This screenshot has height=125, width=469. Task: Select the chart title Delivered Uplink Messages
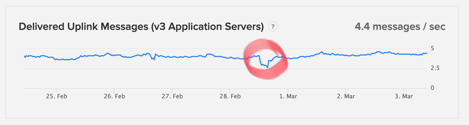tap(141, 27)
